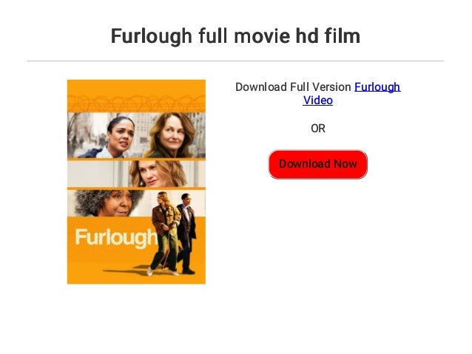Click the barbed wire graphic atop the poster
Viewport: 472px width, 354px height.
coord(136,103)
